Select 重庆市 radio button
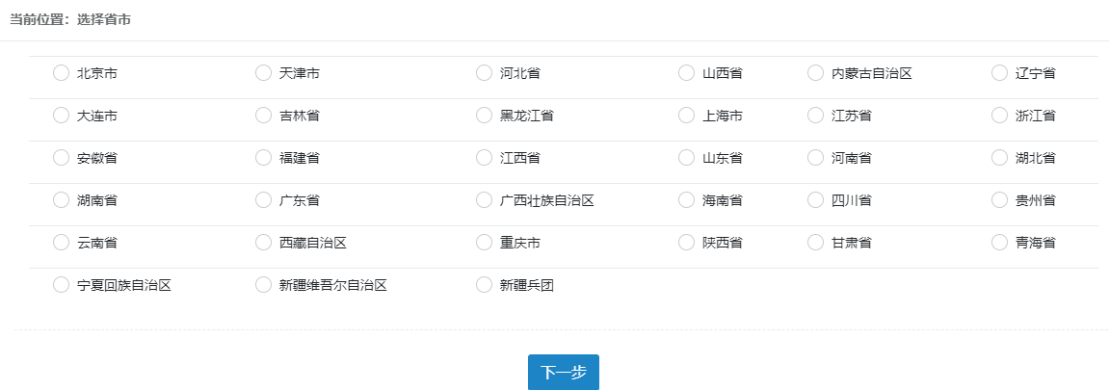This screenshot has height=390, width=1109. (x=484, y=243)
